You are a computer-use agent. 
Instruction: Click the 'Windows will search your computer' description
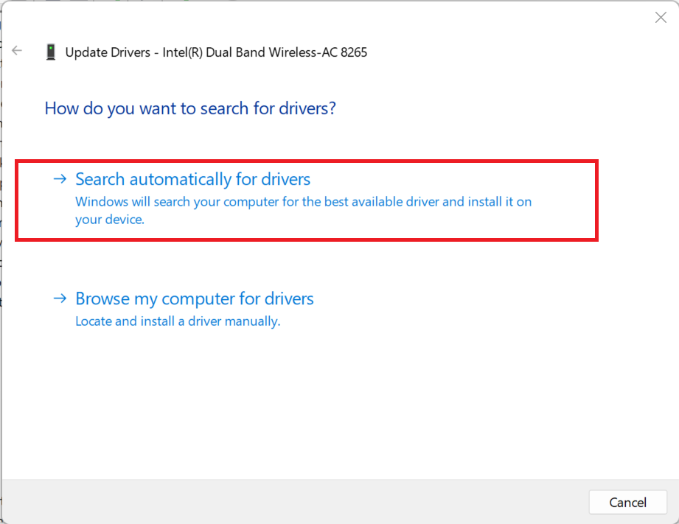tap(303, 211)
